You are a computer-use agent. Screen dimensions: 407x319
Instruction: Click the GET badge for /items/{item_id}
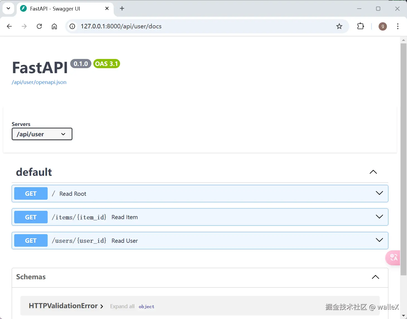click(x=31, y=217)
